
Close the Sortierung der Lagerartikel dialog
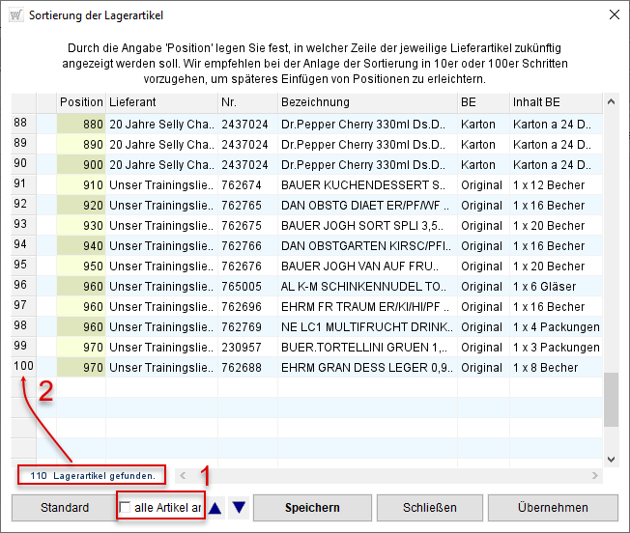pyautogui.click(x=613, y=14)
